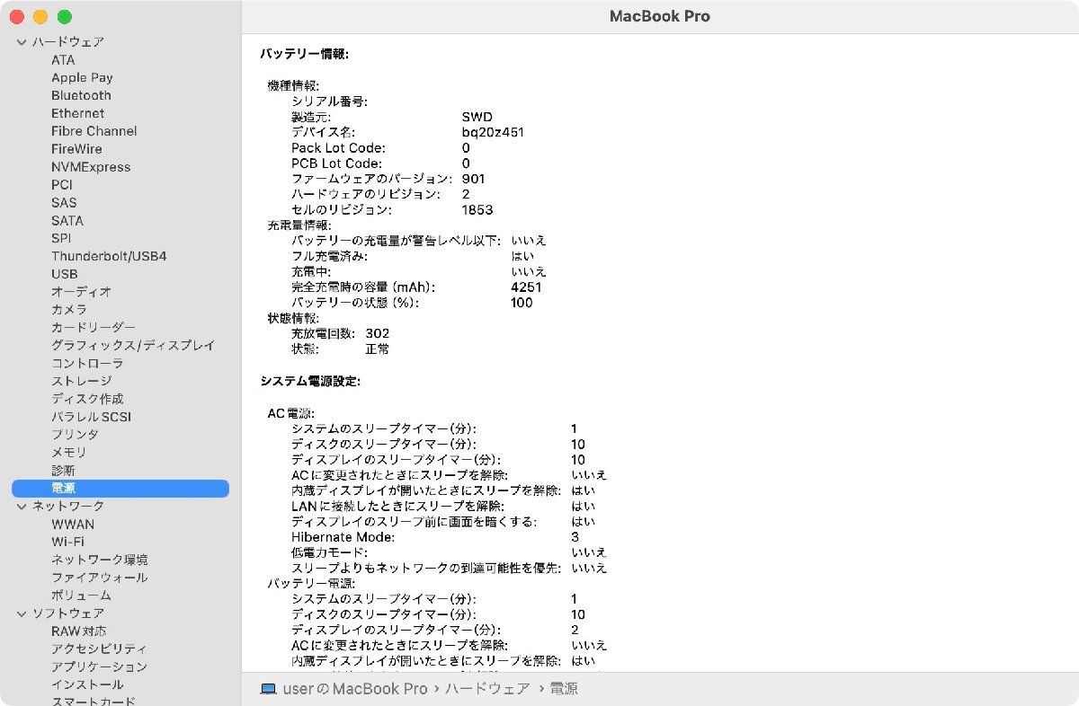
Task: Click the device name value bq20z451
Action: tap(493, 132)
